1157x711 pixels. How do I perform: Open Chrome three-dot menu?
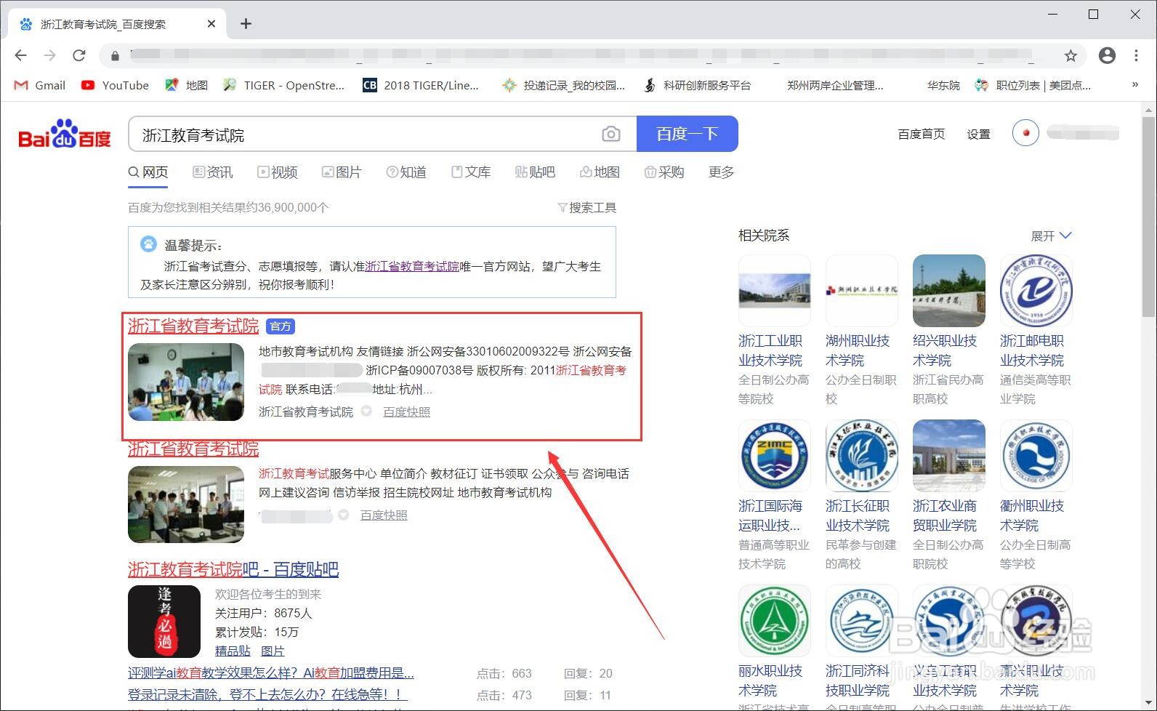pyautogui.click(x=1136, y=55)
